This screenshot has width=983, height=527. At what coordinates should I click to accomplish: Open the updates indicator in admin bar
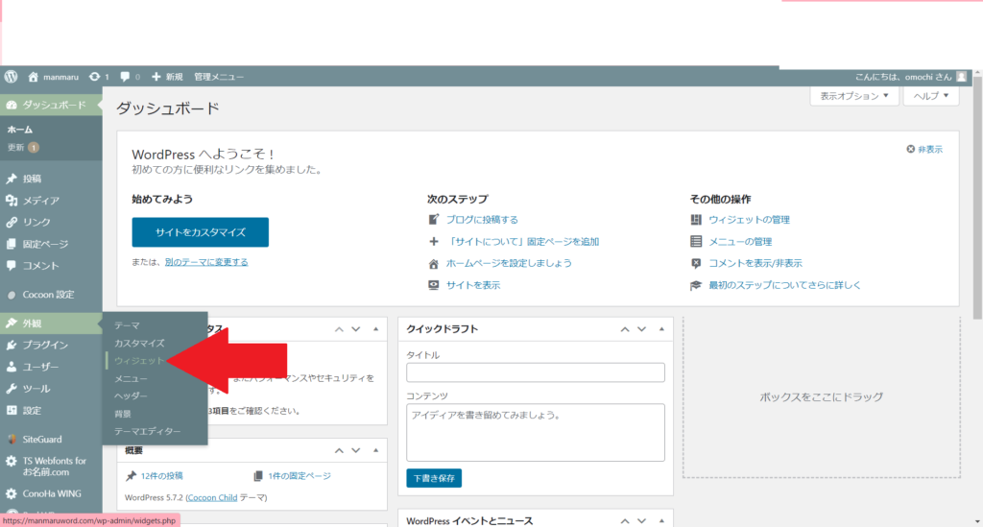[x=99, y=77]
